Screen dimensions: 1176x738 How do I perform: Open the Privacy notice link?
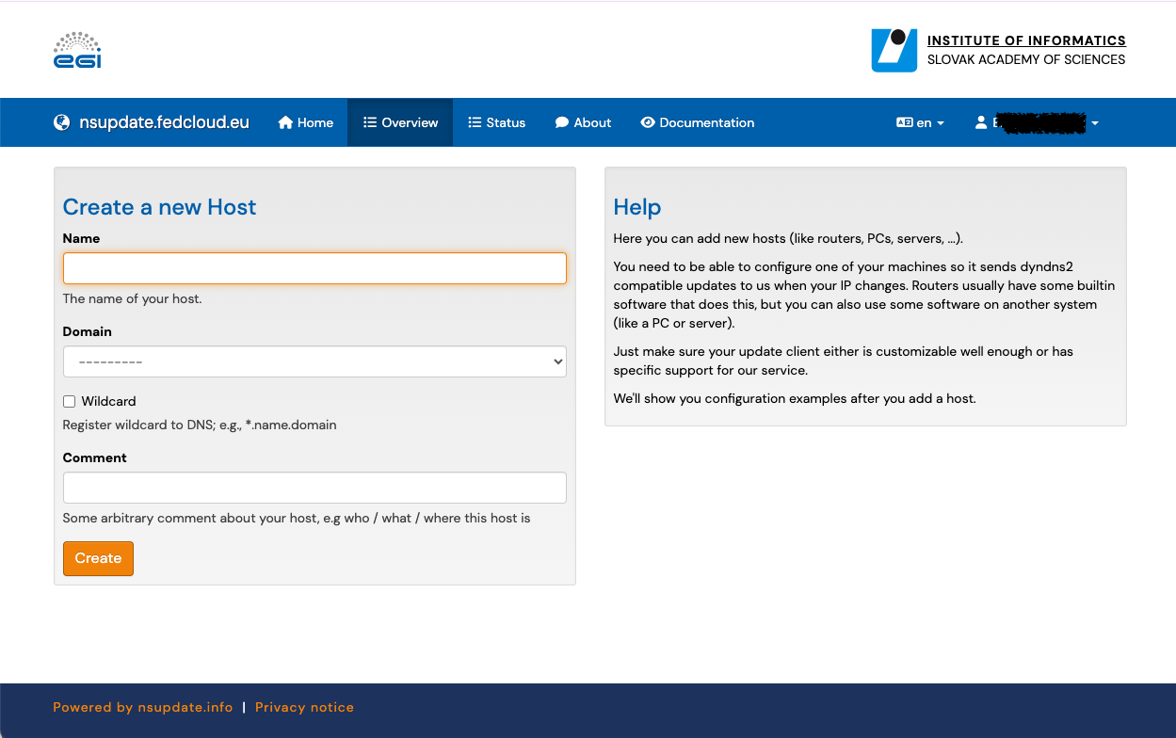pyautogui.click(x=304, y=707)
